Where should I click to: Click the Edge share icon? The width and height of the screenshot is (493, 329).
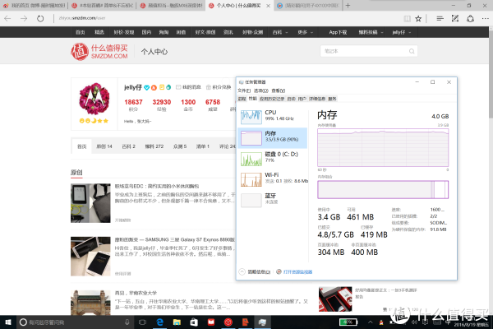(470, 19)
